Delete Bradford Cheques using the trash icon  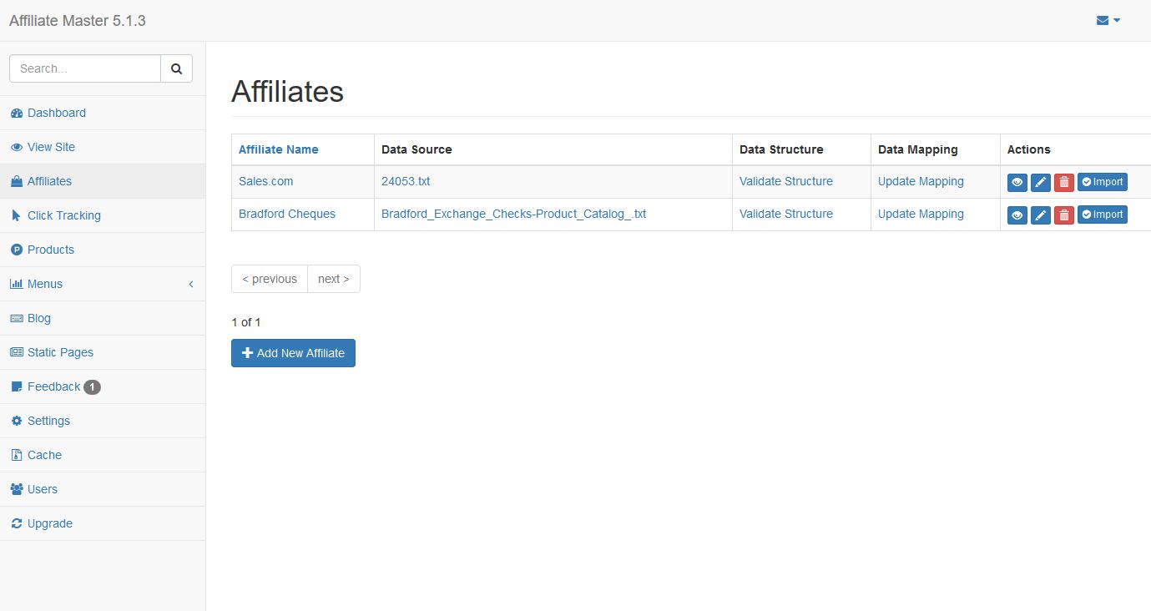[x=1064, y=215]
